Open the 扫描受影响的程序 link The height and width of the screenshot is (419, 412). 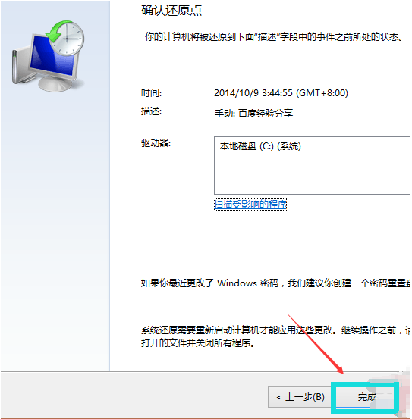[250, 205]
